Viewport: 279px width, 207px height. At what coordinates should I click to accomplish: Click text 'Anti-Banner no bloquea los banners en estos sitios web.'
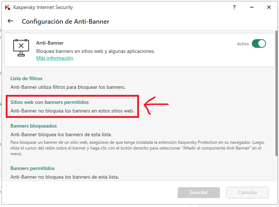tap(72, 111)
